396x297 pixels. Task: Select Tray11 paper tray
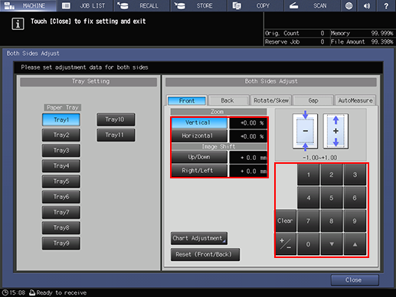pyautogui.click(x=116, y=135)
